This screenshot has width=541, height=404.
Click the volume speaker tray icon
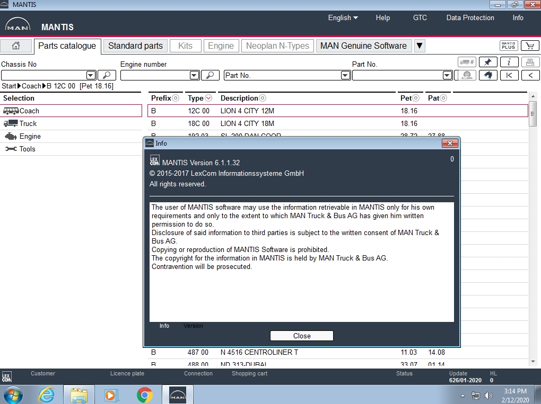(488, 396)
